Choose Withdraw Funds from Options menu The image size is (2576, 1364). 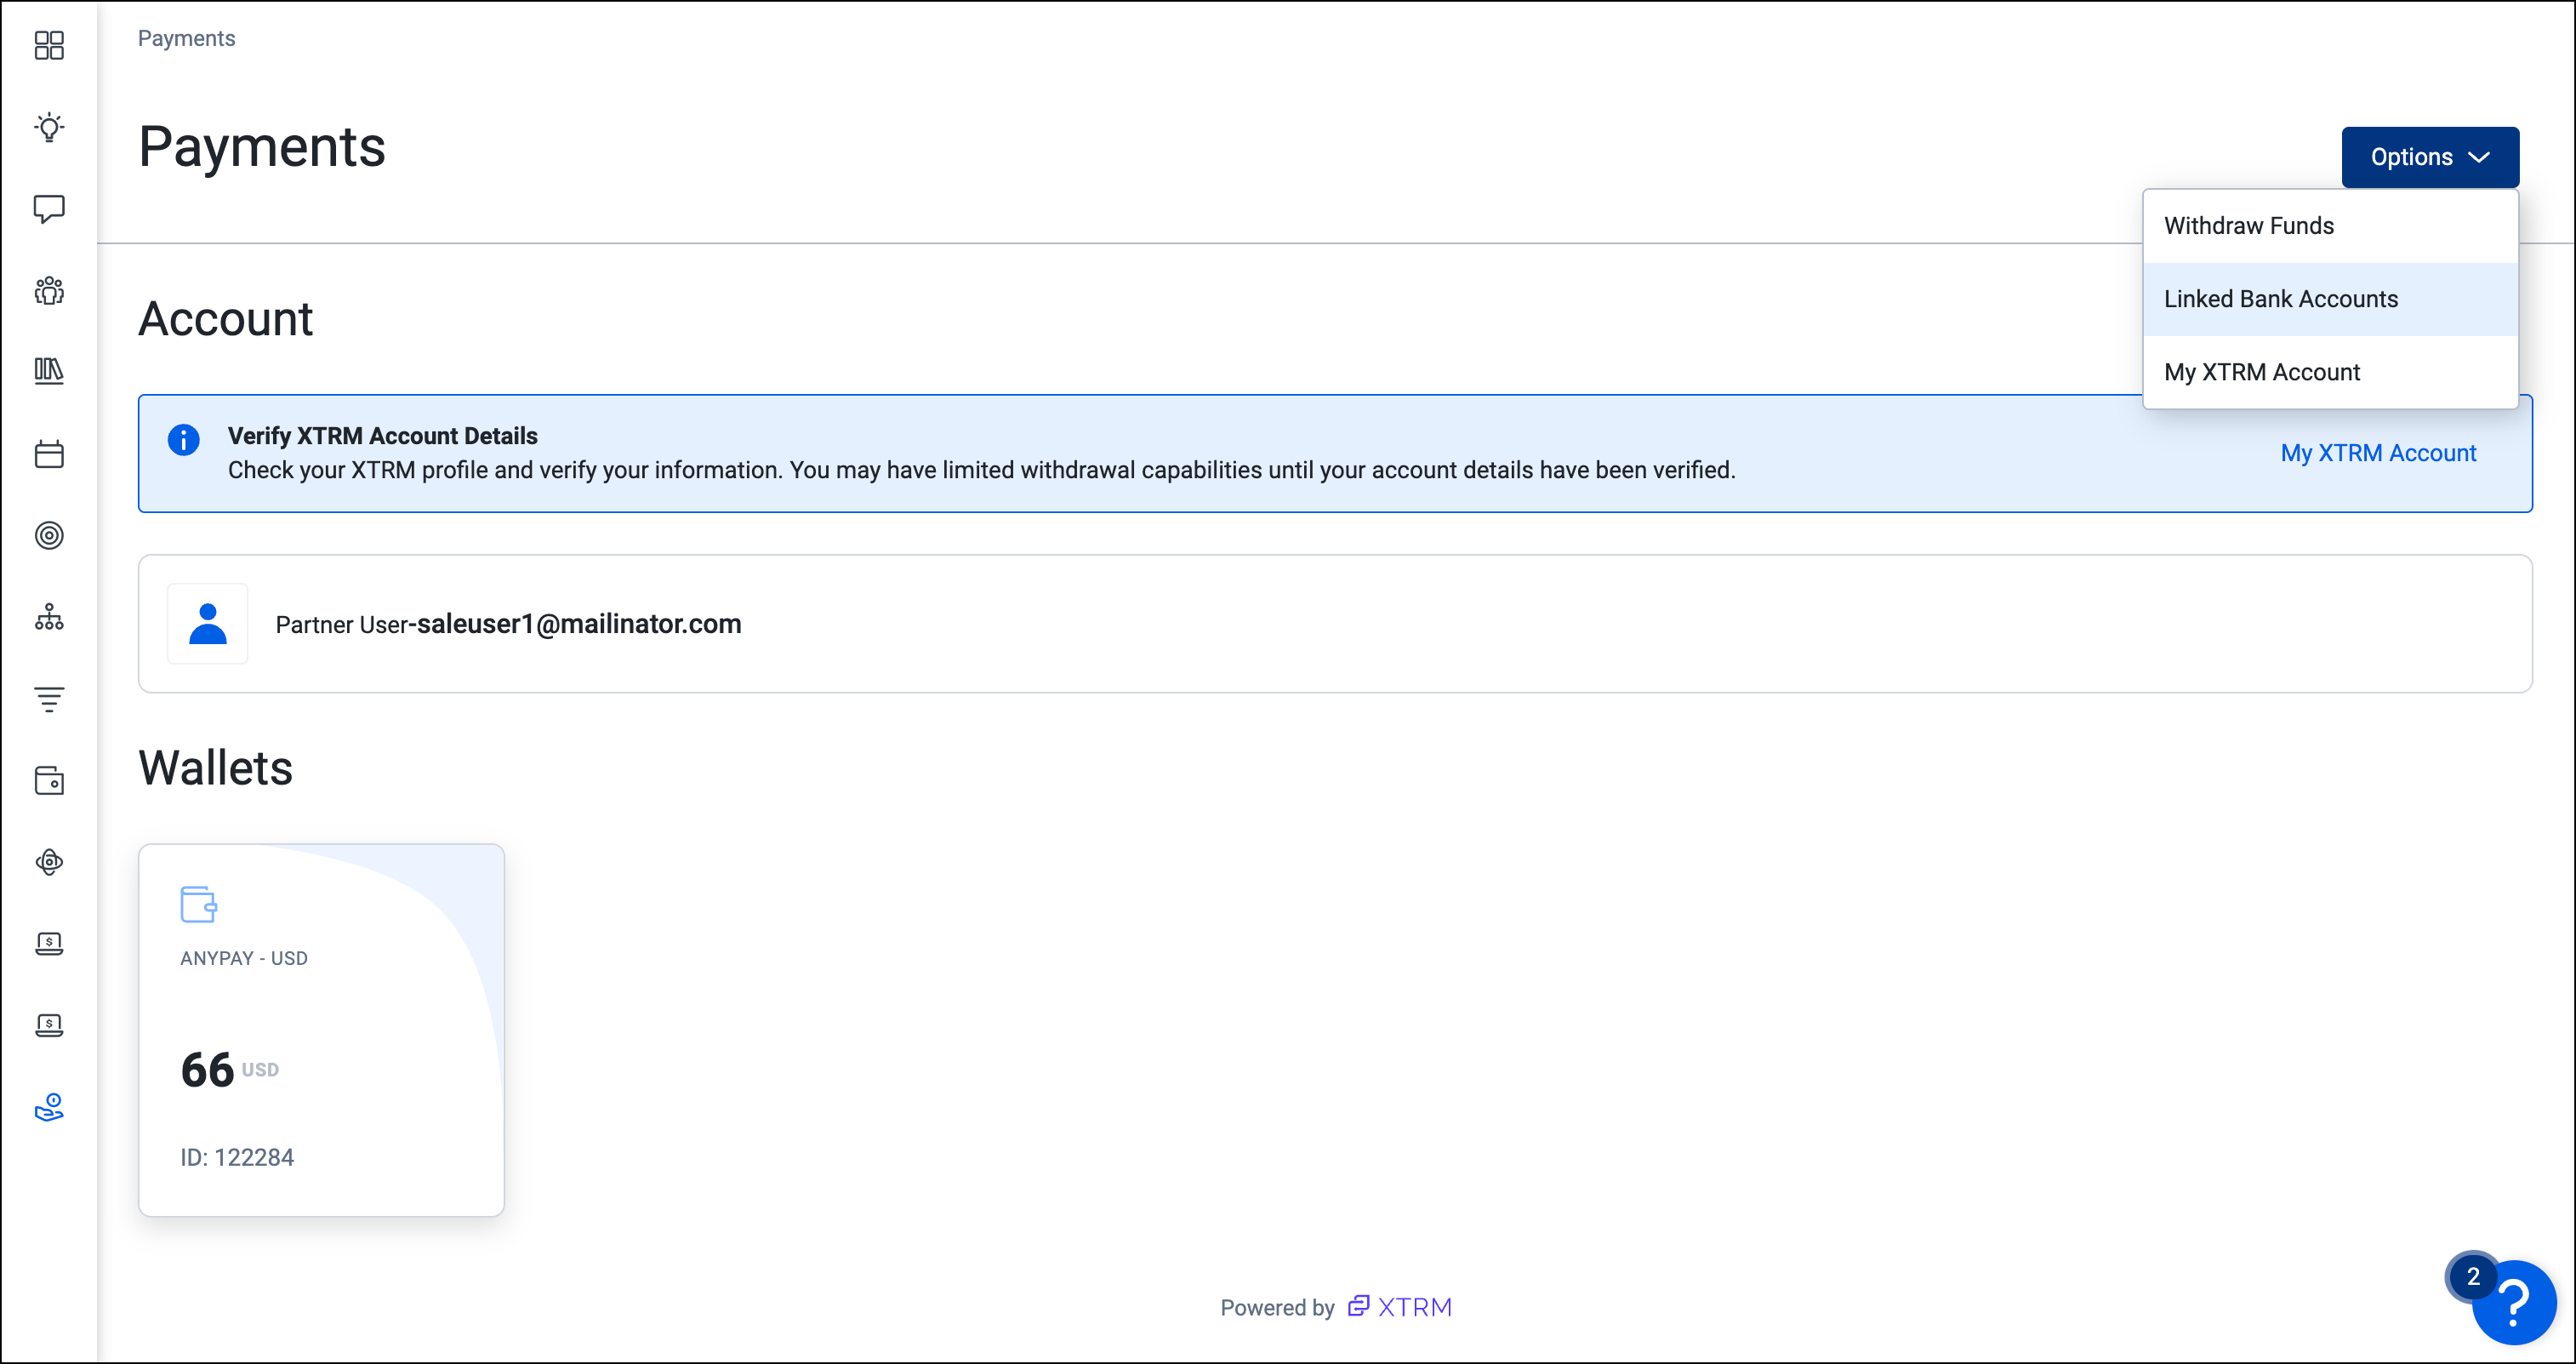pyautogui.click(x=2330, y=226)
